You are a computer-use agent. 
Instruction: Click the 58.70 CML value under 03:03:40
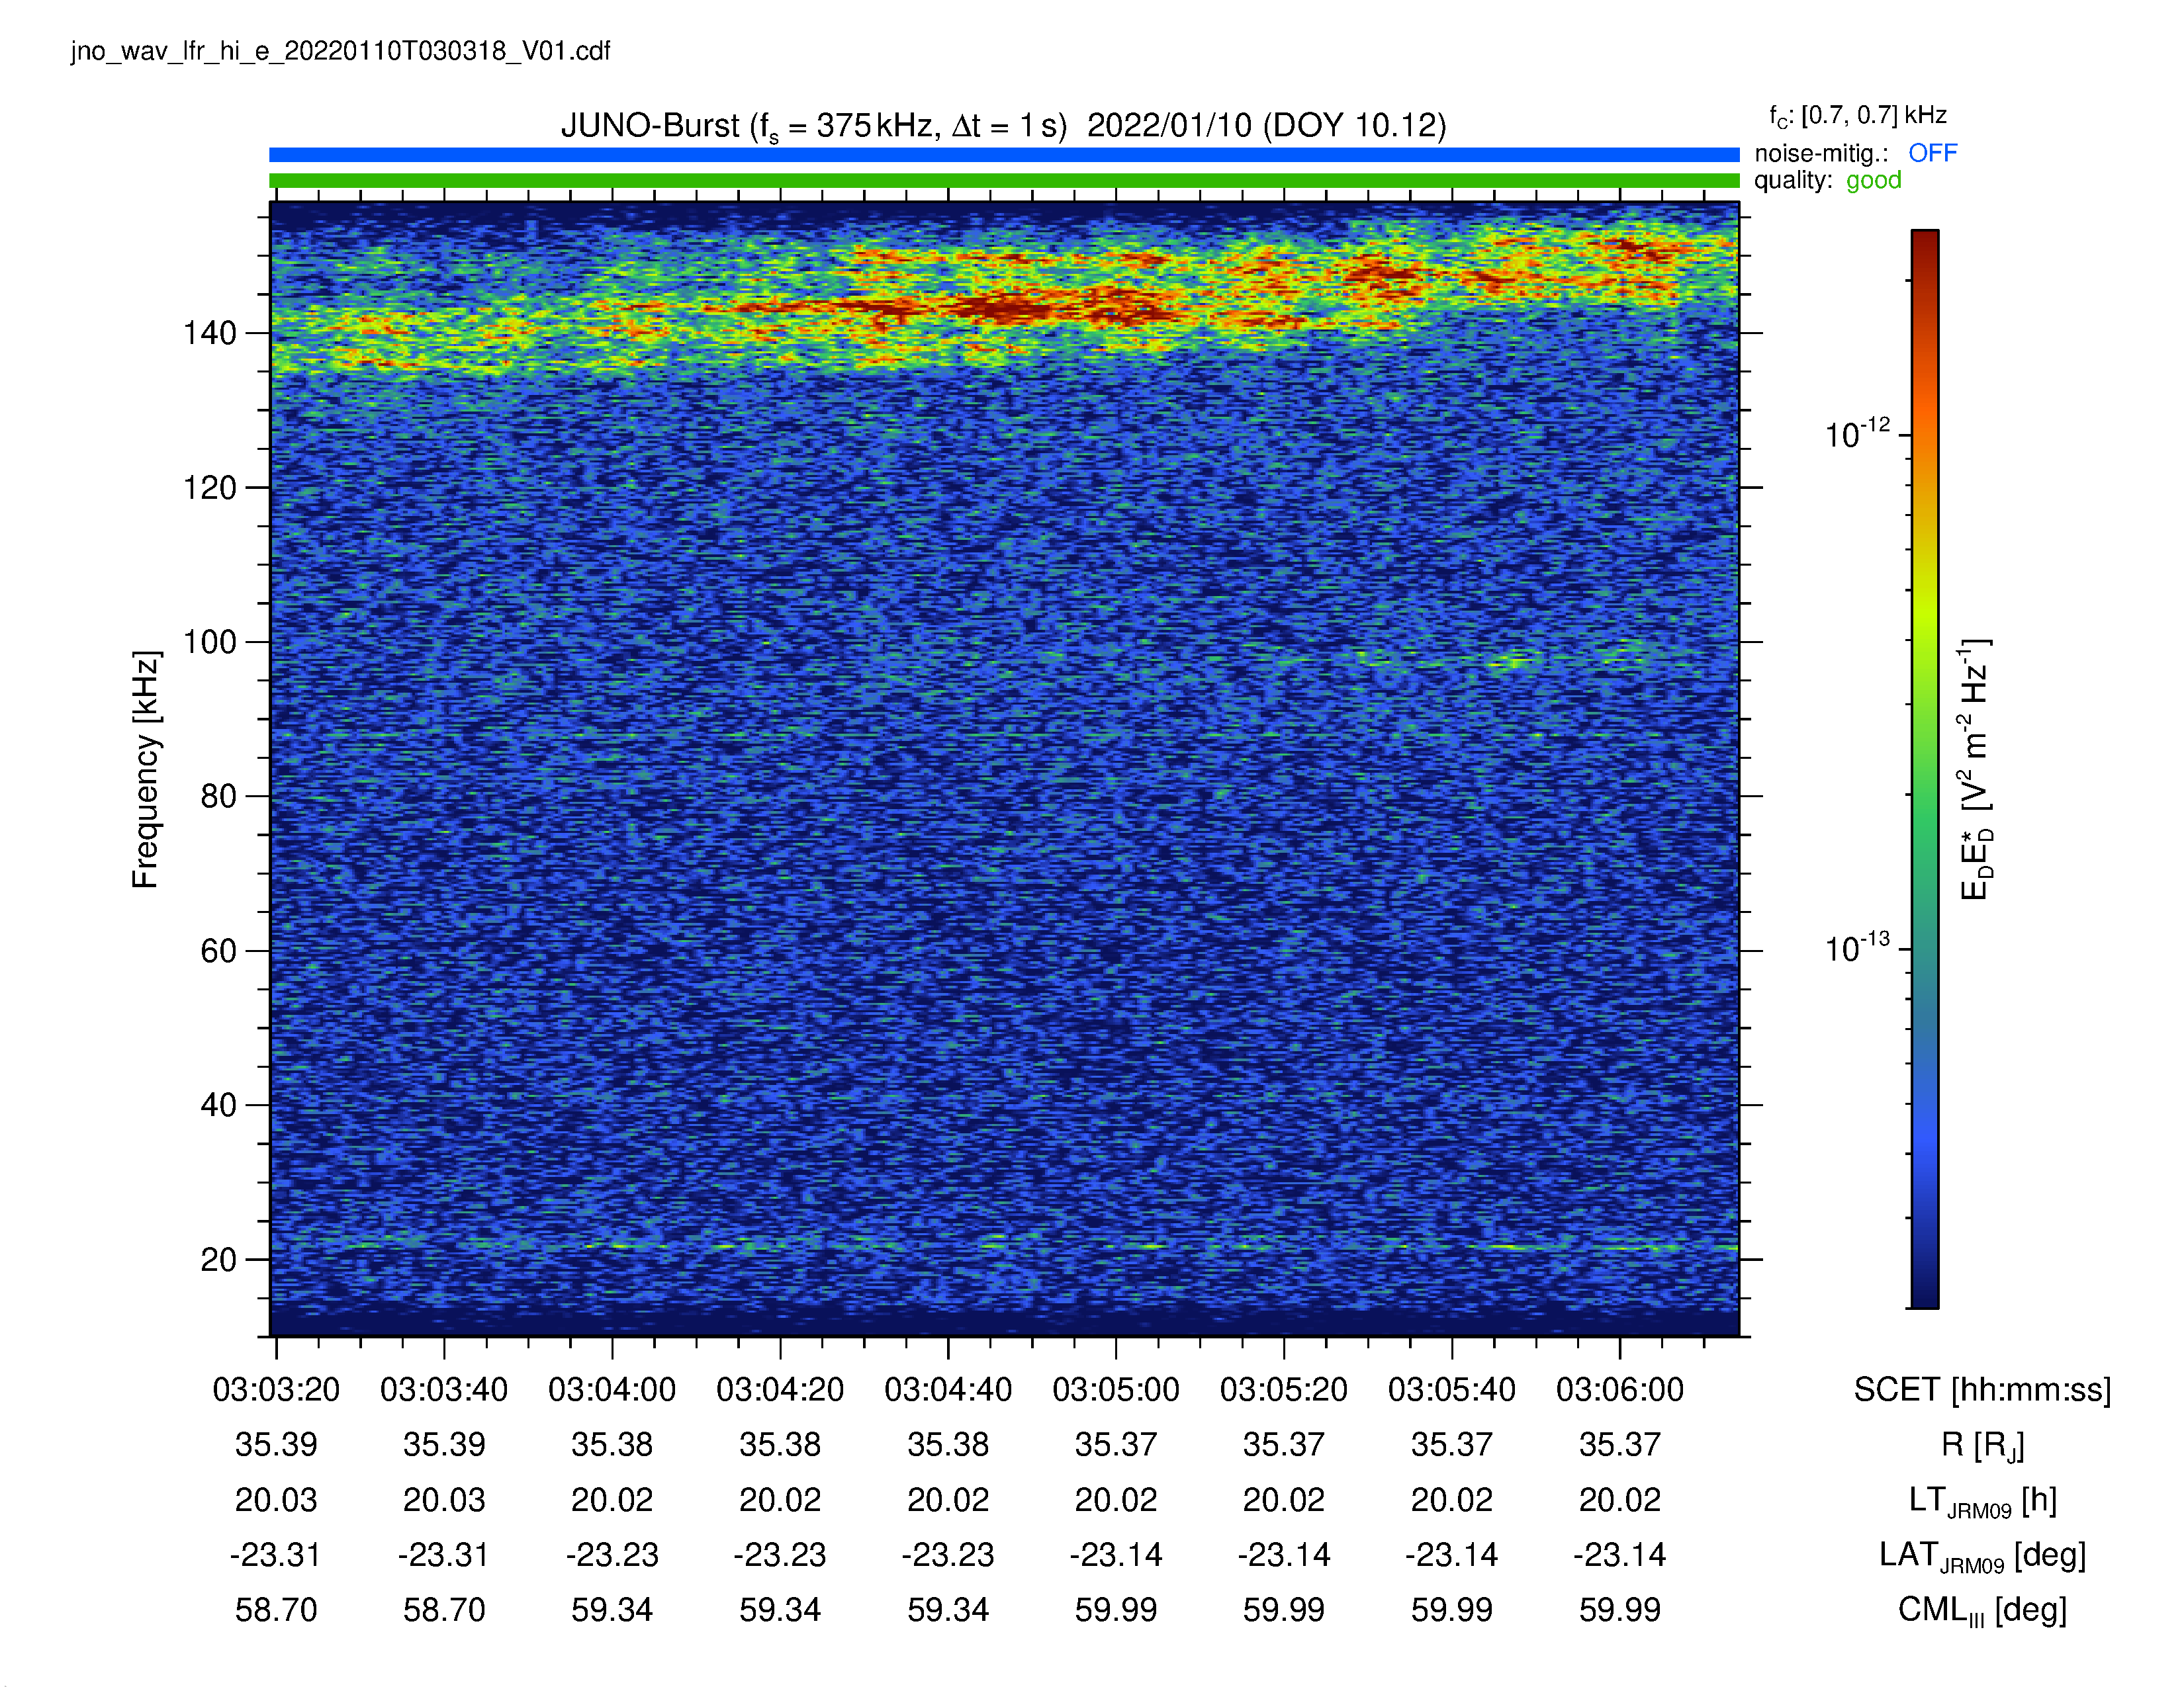(444, 1610)
